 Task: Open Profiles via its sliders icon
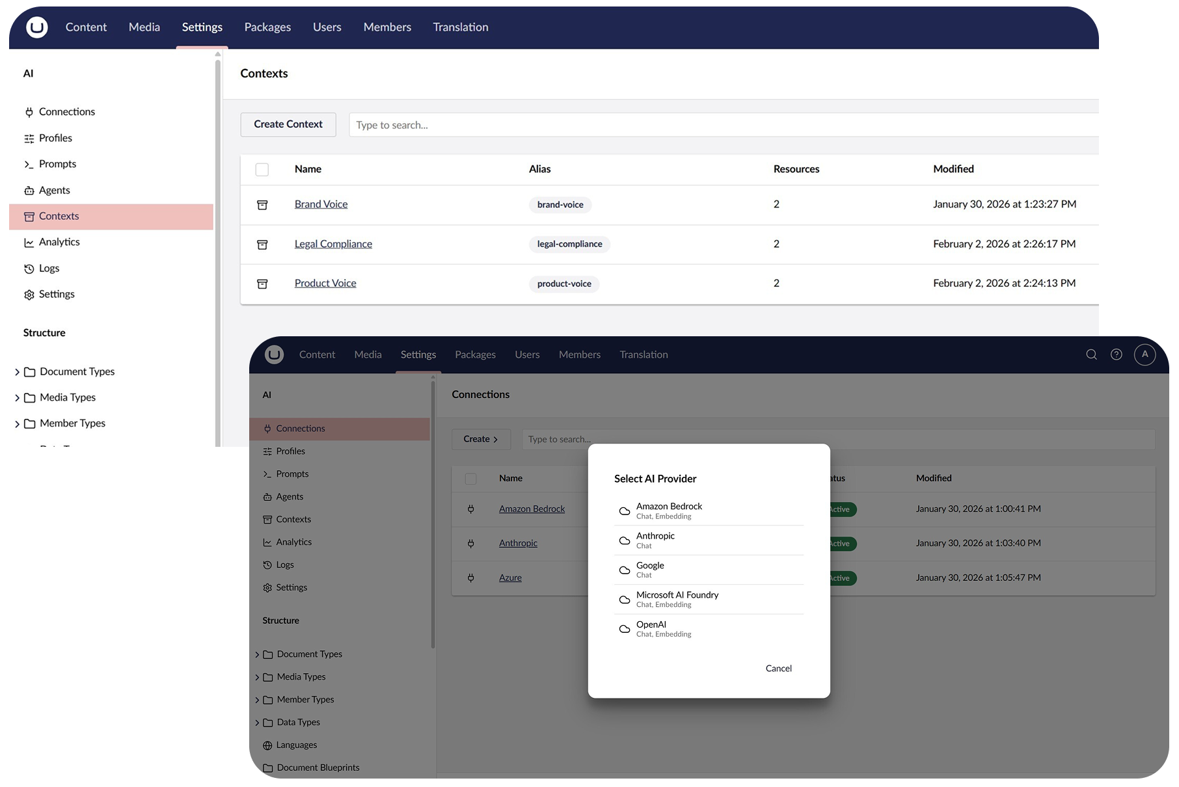[x=29, y=138]
